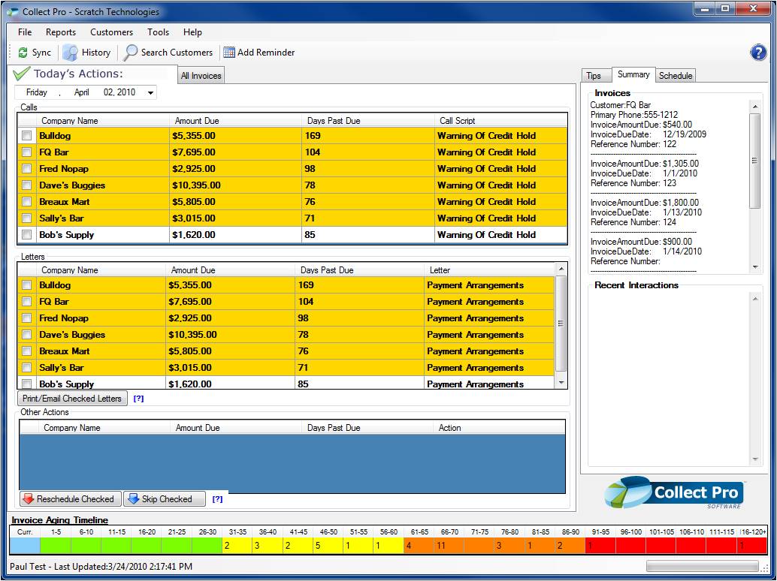This screenshot has width=777, height=581.
Task: Select the 46-50 aging cell showing 5
Action: [x=328, y=546]
